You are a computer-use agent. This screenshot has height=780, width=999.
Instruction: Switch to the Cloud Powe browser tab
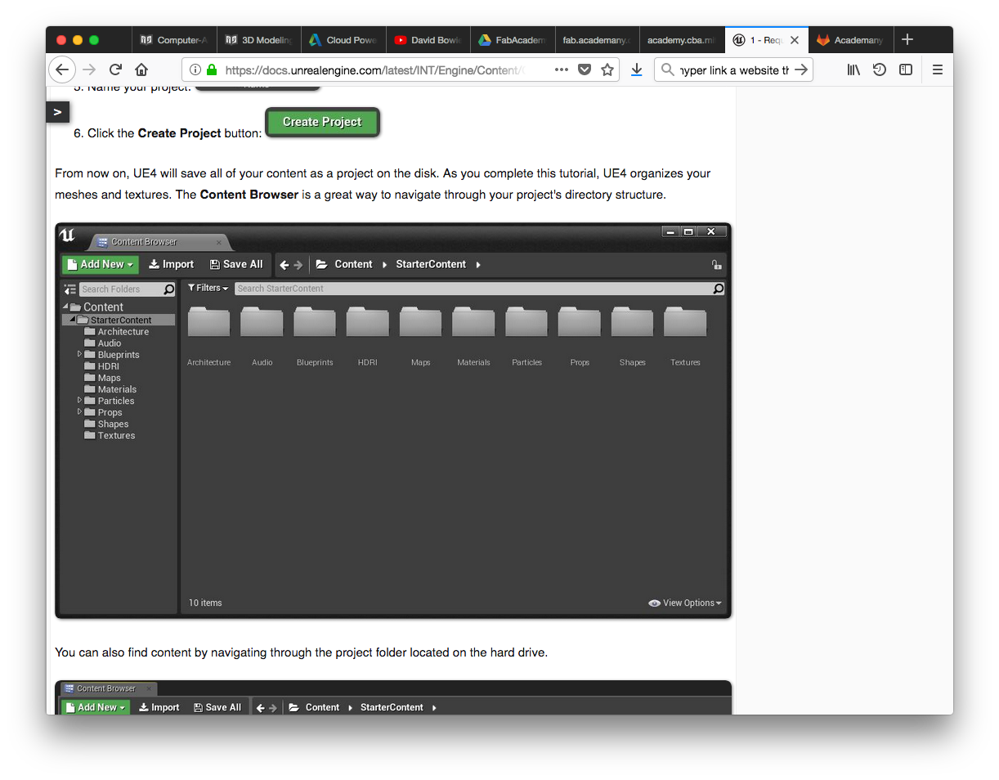343,40
